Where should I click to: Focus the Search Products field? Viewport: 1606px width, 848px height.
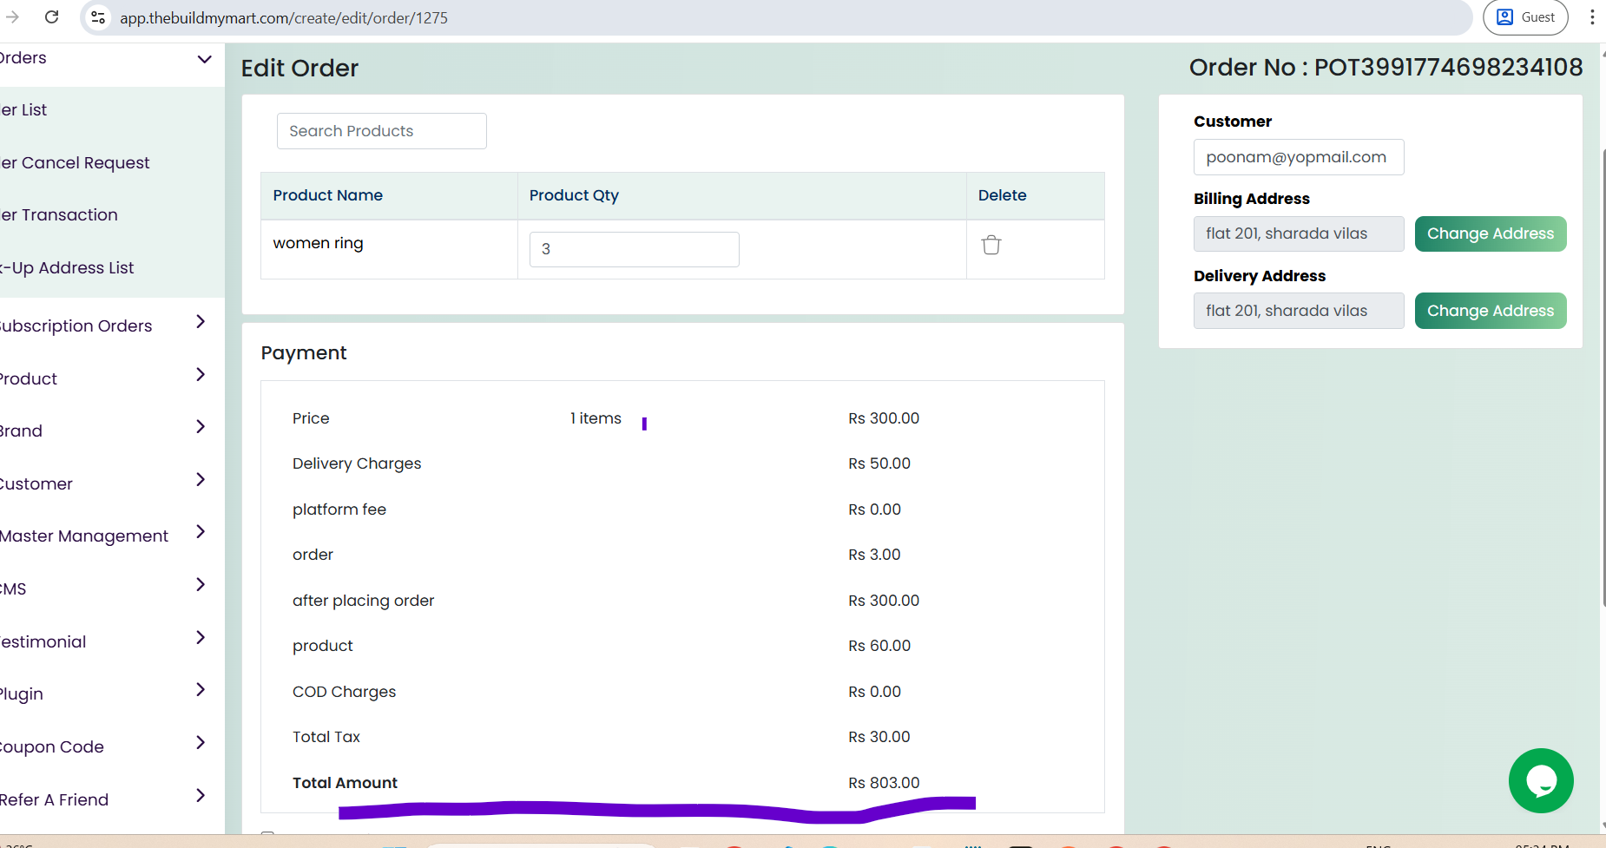coord(381,131)
